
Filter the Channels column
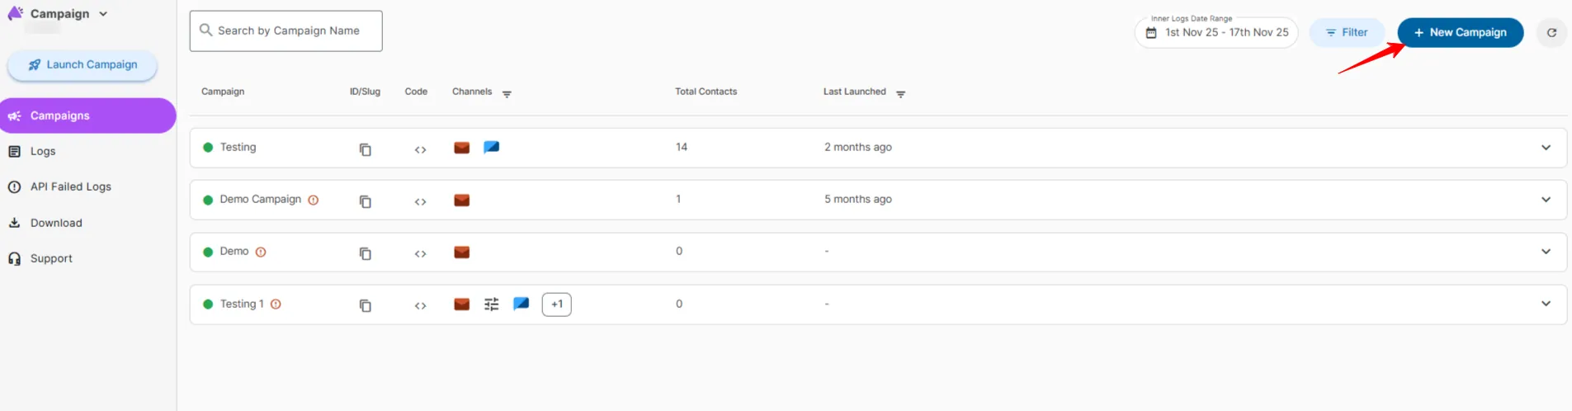507,93
